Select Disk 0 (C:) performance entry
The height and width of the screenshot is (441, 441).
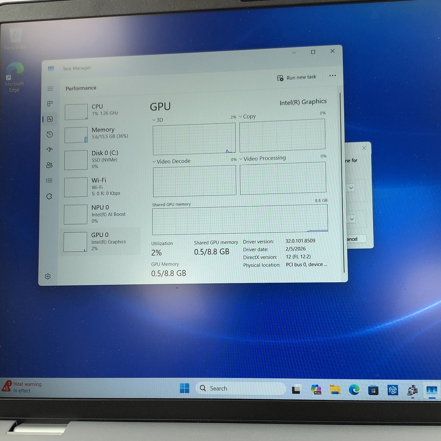coord(101,160)
